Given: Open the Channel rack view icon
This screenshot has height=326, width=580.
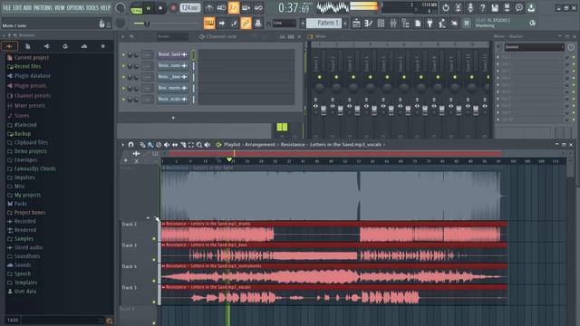Looking at the screenshot, I should 381,24.
